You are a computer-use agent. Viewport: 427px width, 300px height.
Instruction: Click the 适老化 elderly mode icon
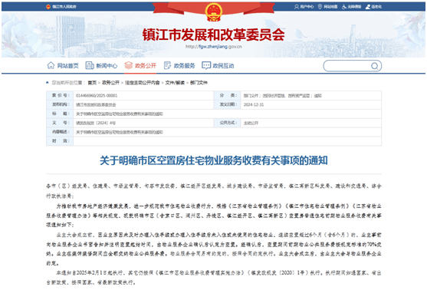click(x=368, y=7)
